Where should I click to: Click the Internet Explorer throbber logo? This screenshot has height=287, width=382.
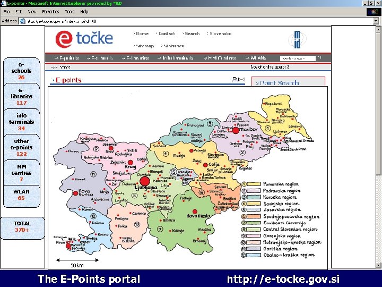[374, 12]
